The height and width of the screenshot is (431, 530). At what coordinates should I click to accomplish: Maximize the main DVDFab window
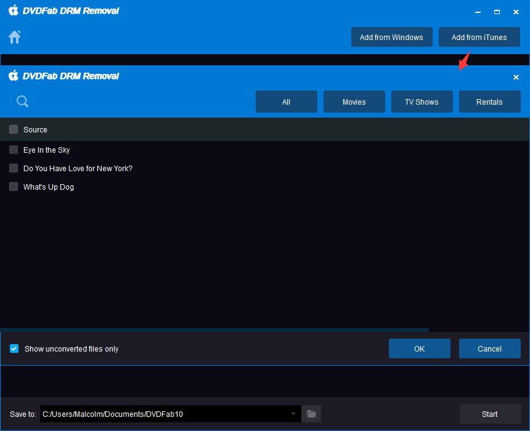497,12
